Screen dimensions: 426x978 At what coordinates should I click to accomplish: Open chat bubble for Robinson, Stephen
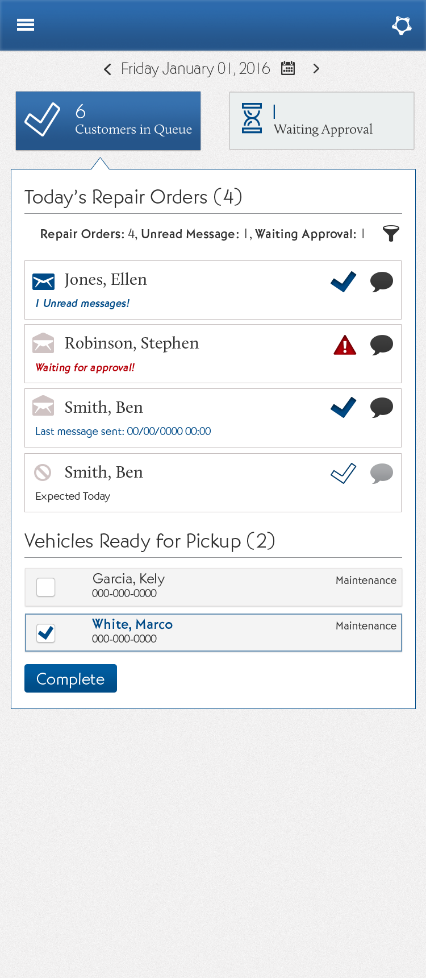click(381, 345)
